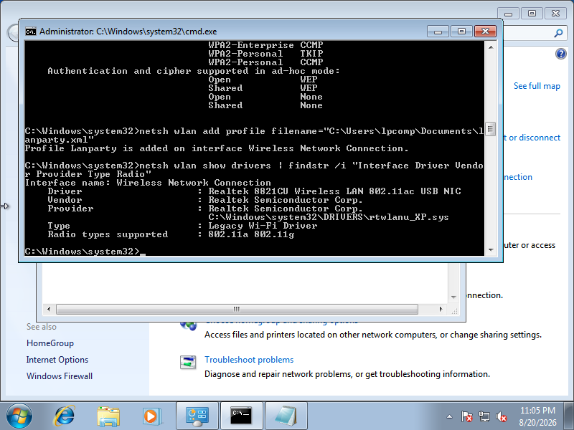Open the See full map link
Image resolution: width=574 pixels, height=430 pixels.
click(x=537, y=86)
